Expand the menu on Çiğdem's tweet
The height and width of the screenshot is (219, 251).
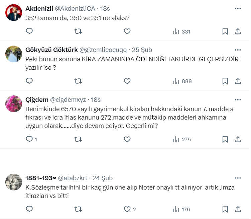click(x=238, y=100)
